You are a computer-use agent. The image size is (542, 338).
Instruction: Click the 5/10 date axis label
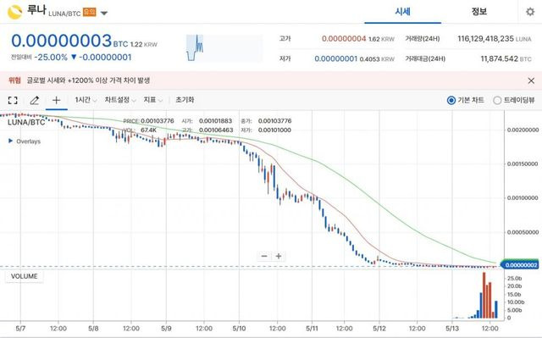[x=239, y=329]
